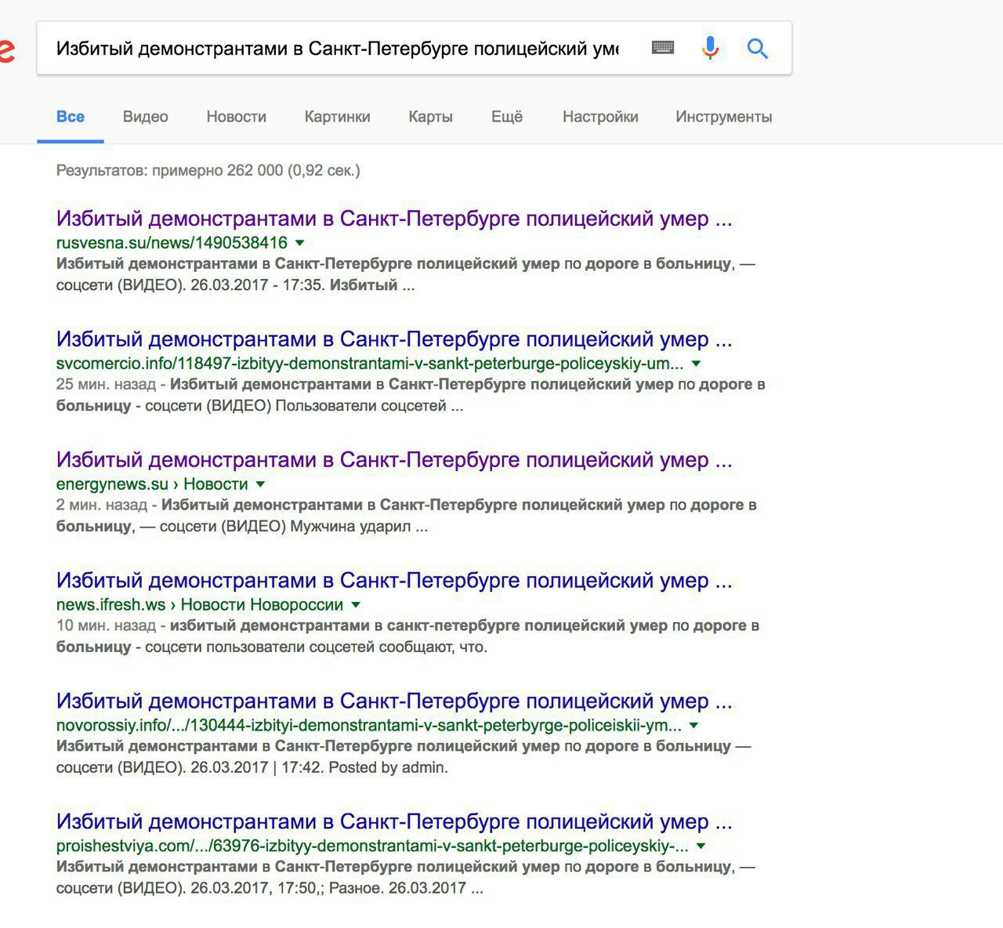
Task: Open Инструменты search tools
Action: [x=723, y=117]
